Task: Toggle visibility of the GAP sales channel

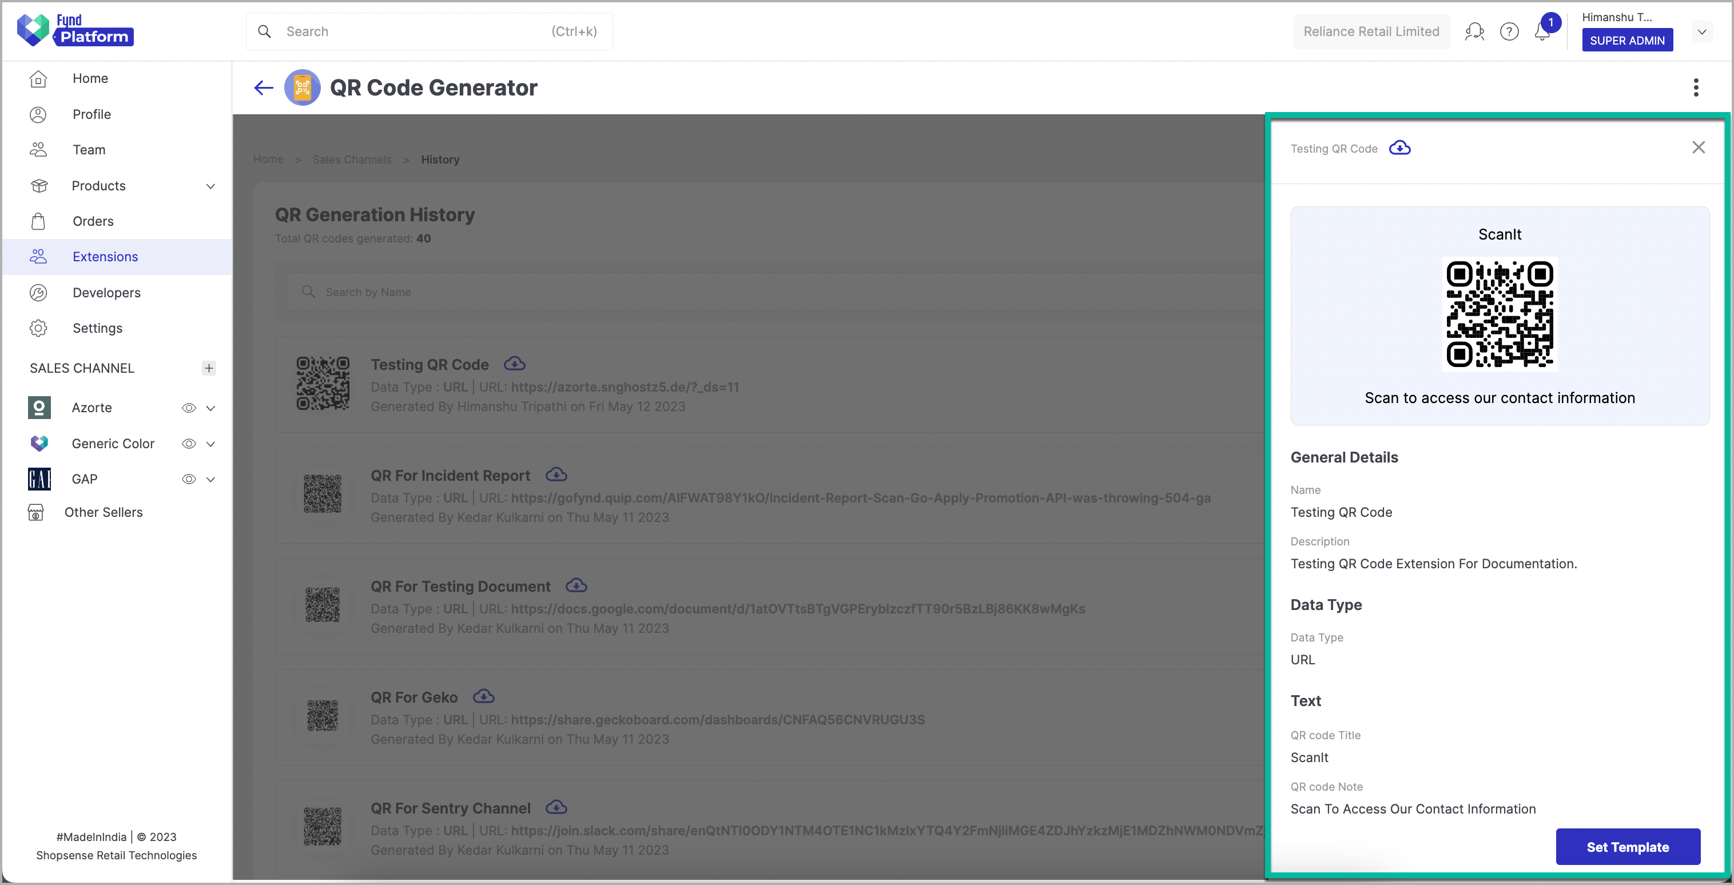Action: tap(189, 479)
